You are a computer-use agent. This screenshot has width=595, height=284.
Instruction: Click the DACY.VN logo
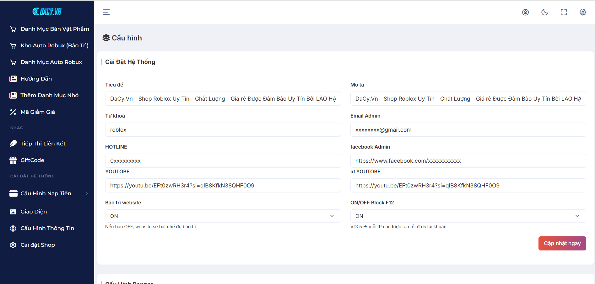(x=47, y=12)
